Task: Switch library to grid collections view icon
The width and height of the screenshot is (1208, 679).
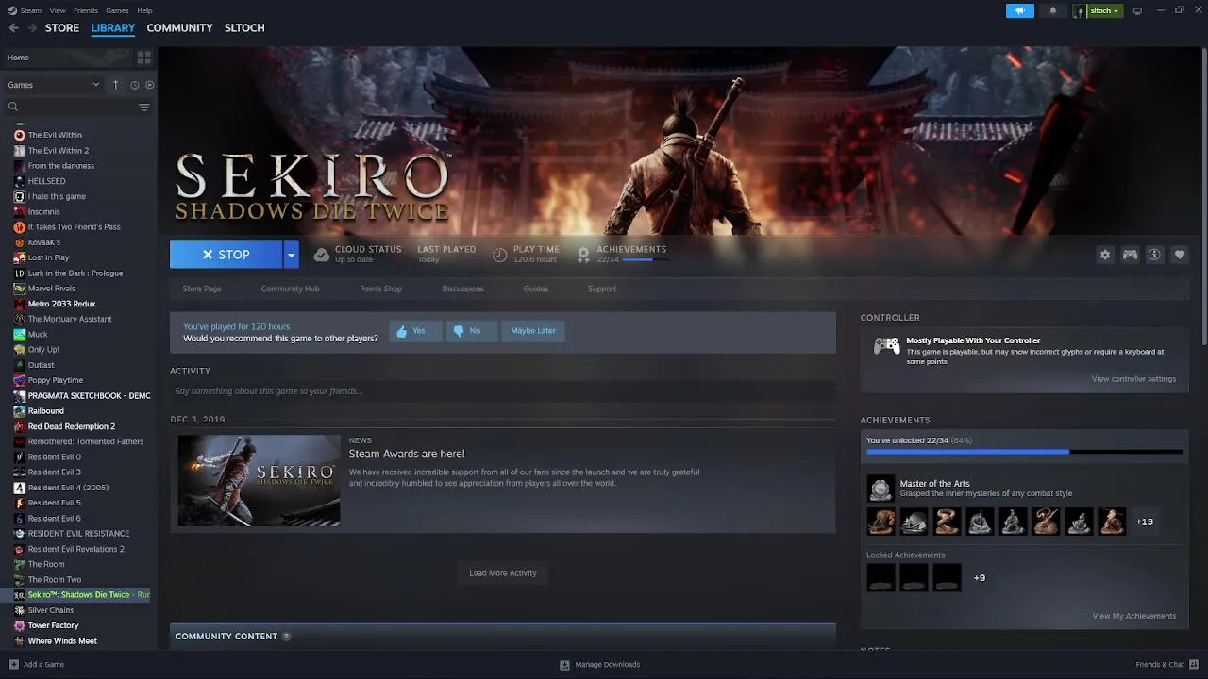Action: (144, 58)
